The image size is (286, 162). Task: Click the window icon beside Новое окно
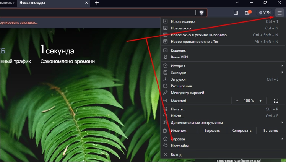[165, 28]
